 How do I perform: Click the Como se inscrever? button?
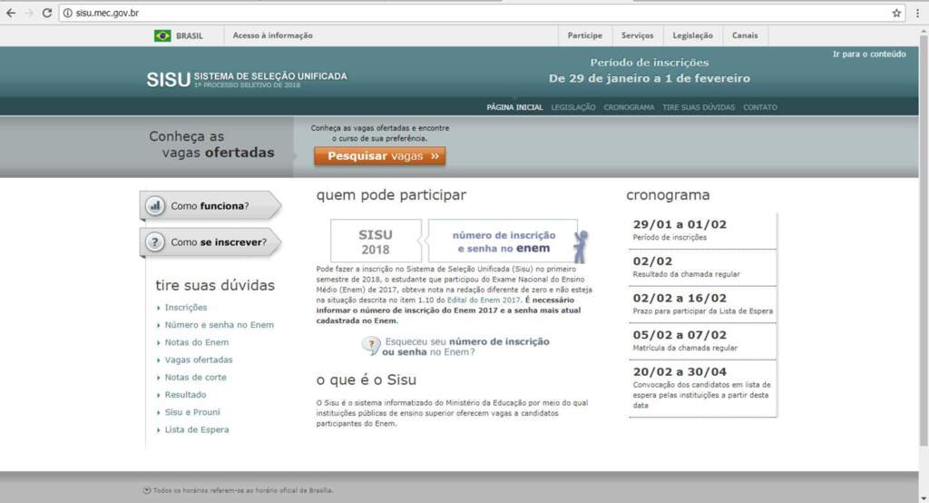click(210, 242)
